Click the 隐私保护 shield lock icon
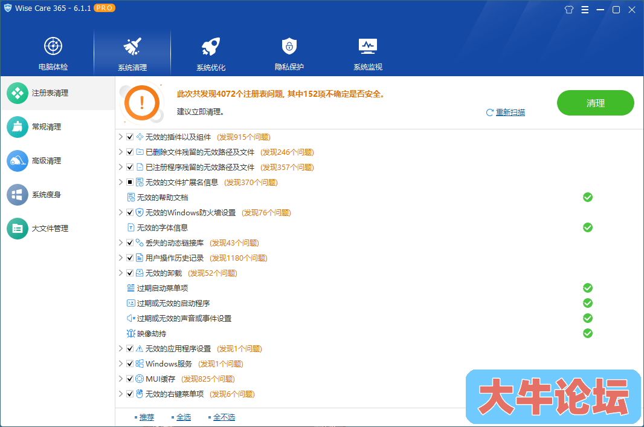Image resolution: width=644 pixels, height=427 pixels. pos(289,46)
